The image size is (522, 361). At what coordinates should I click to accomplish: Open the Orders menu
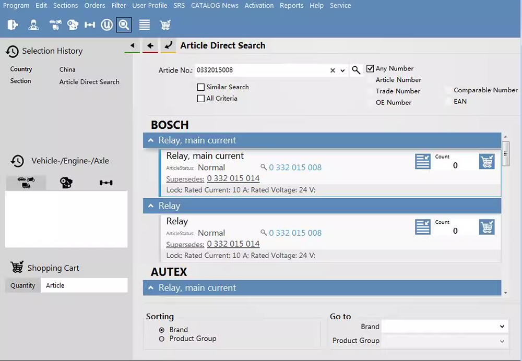[95, 5]
